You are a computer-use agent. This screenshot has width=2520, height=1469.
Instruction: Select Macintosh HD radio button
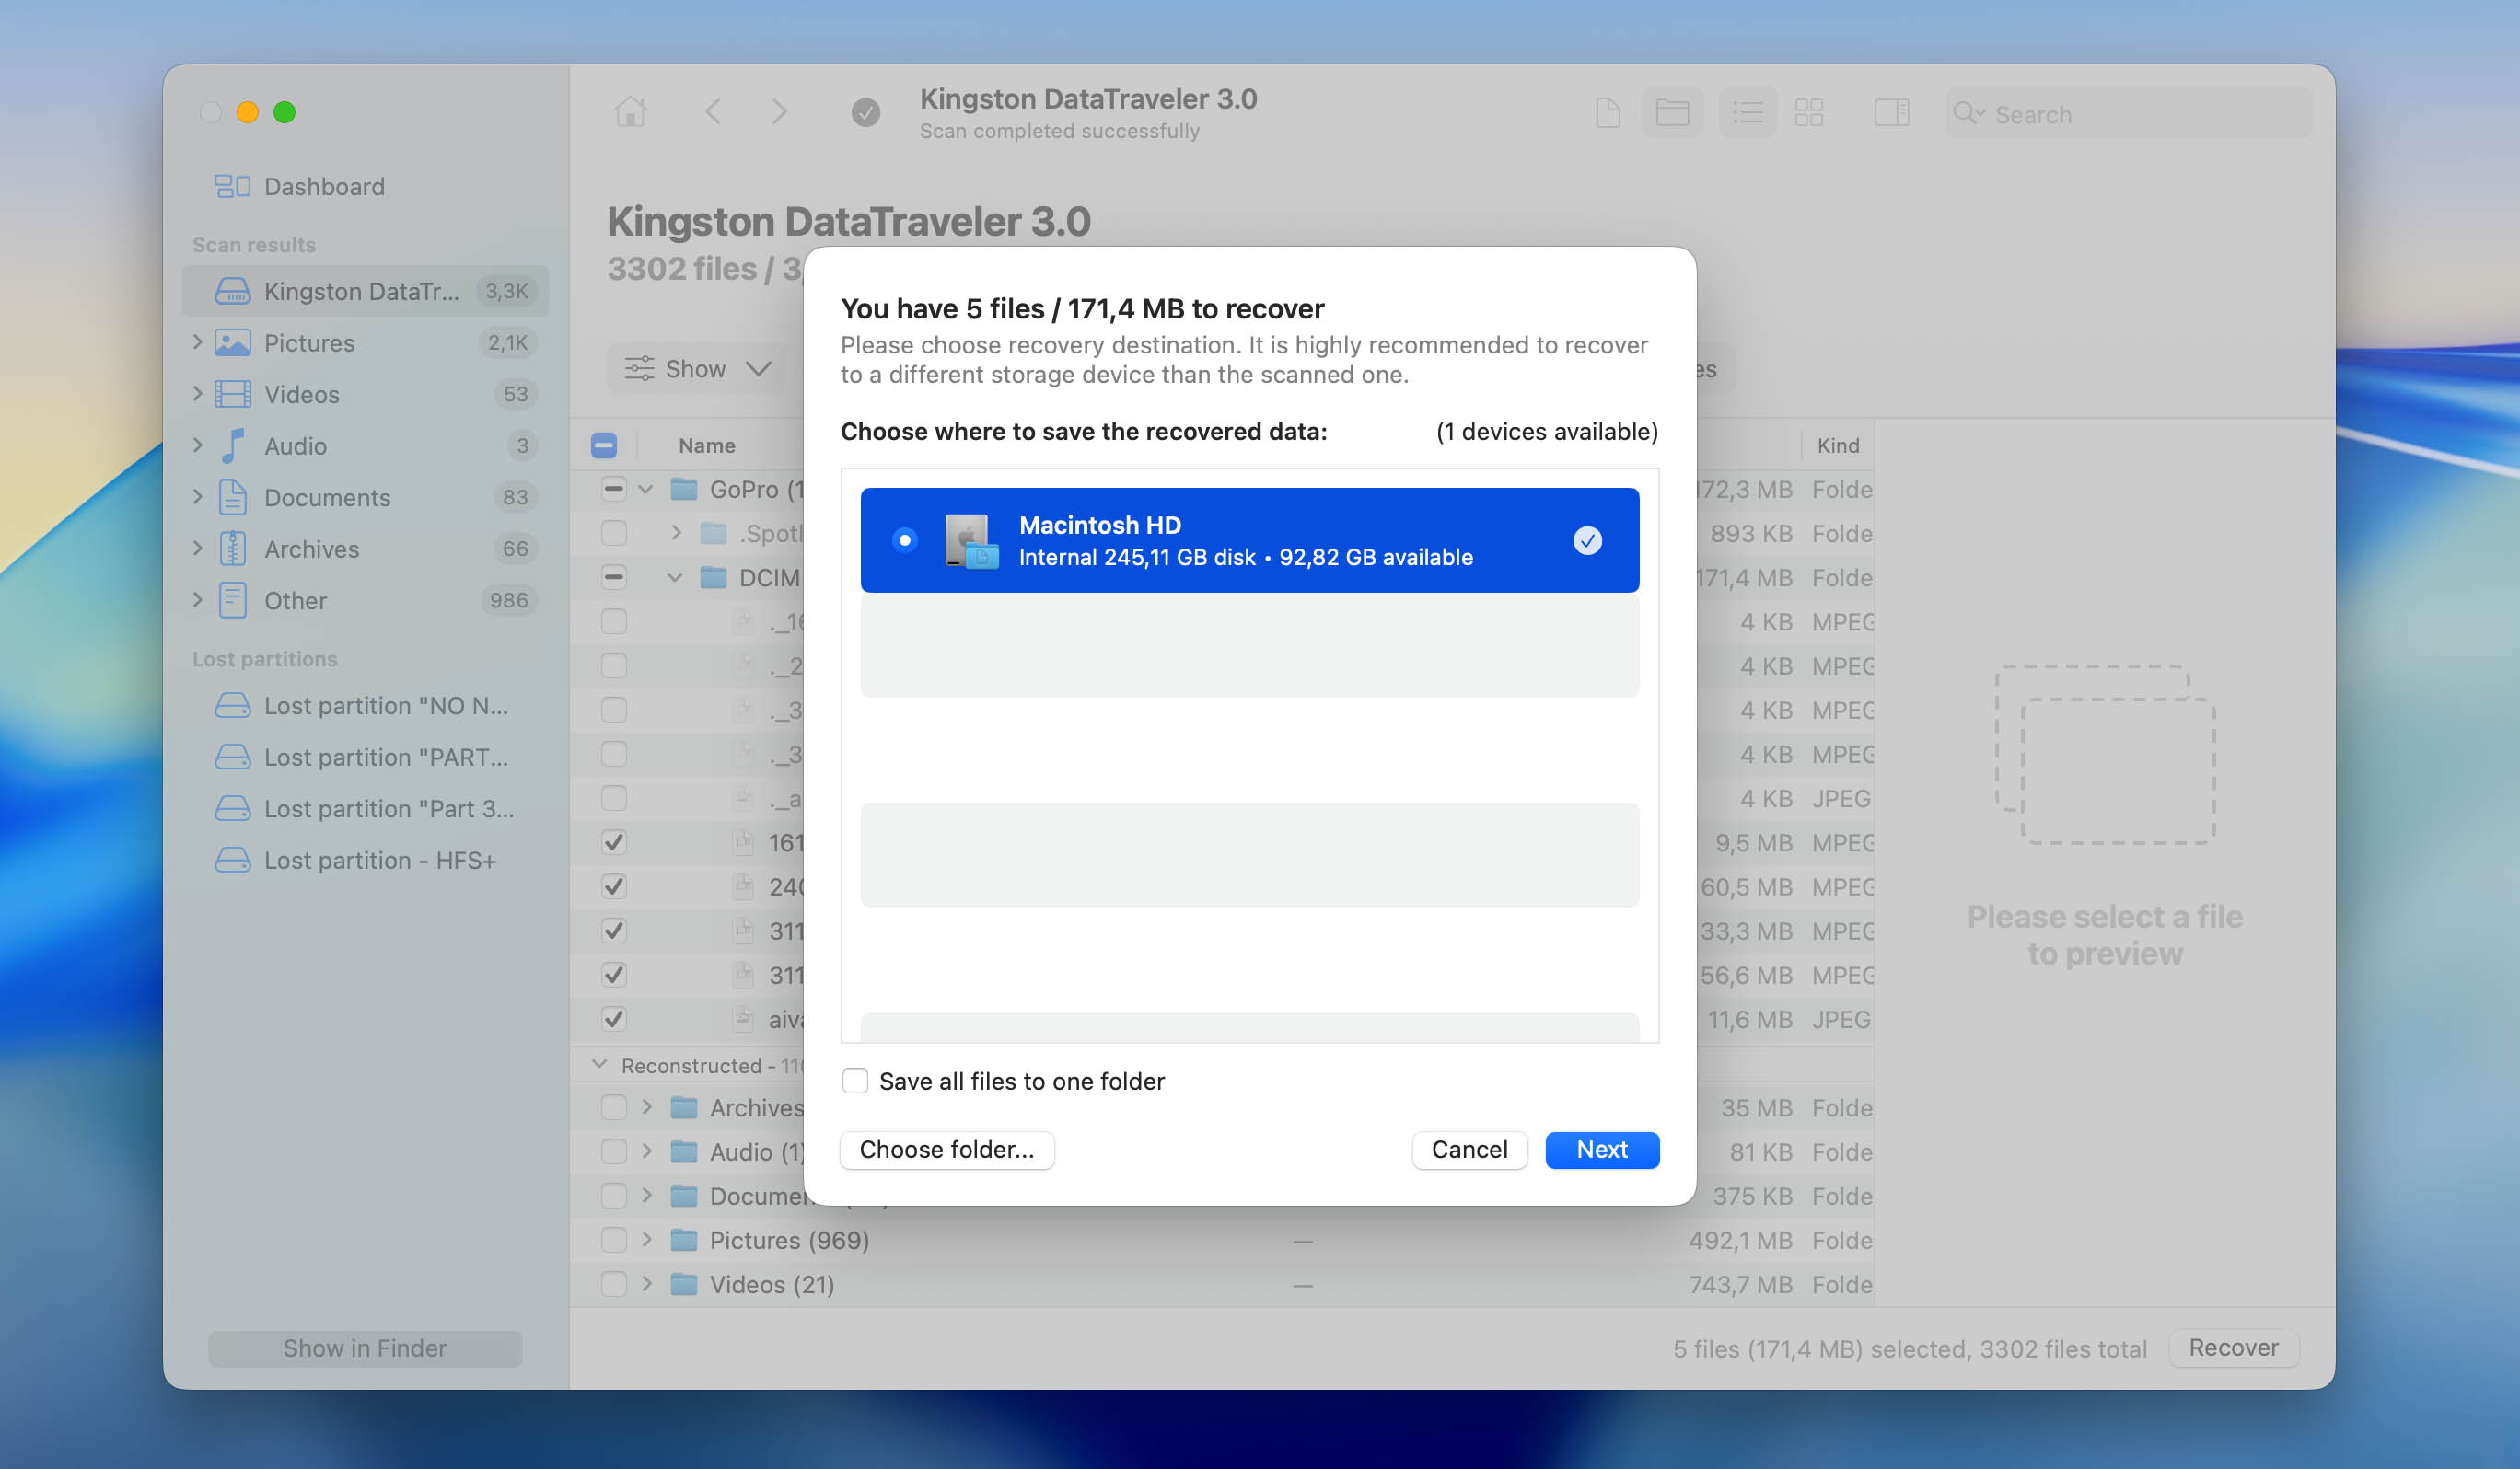[904, 540]
